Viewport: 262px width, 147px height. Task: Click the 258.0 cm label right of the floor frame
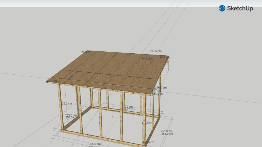[x=167, y=134]
